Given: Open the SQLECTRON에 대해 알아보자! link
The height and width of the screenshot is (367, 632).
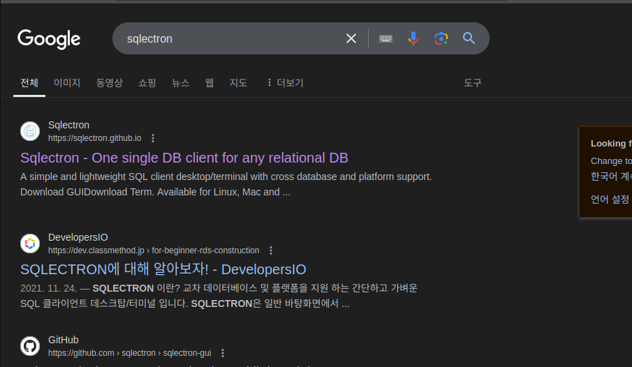Looking at the screenshot, I should click(x=163, y=269).
